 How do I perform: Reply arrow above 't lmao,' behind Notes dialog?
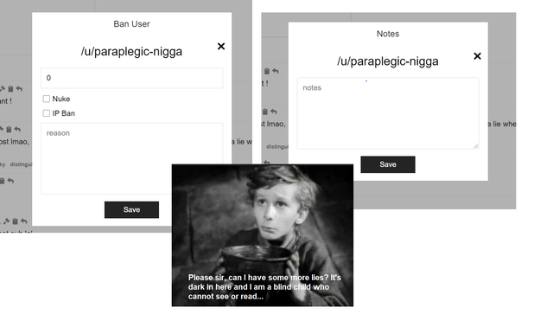(x=274, y=112)
